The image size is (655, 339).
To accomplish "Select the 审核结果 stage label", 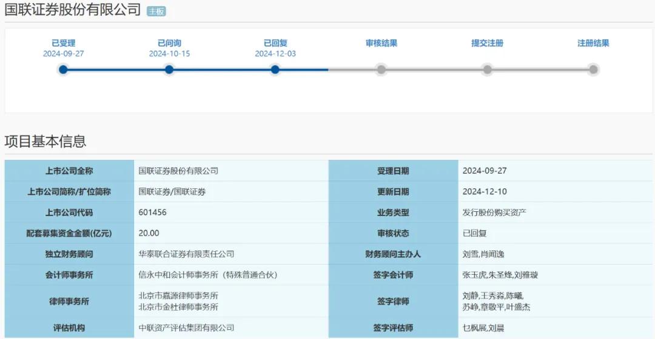I will [x=381, y=43].
